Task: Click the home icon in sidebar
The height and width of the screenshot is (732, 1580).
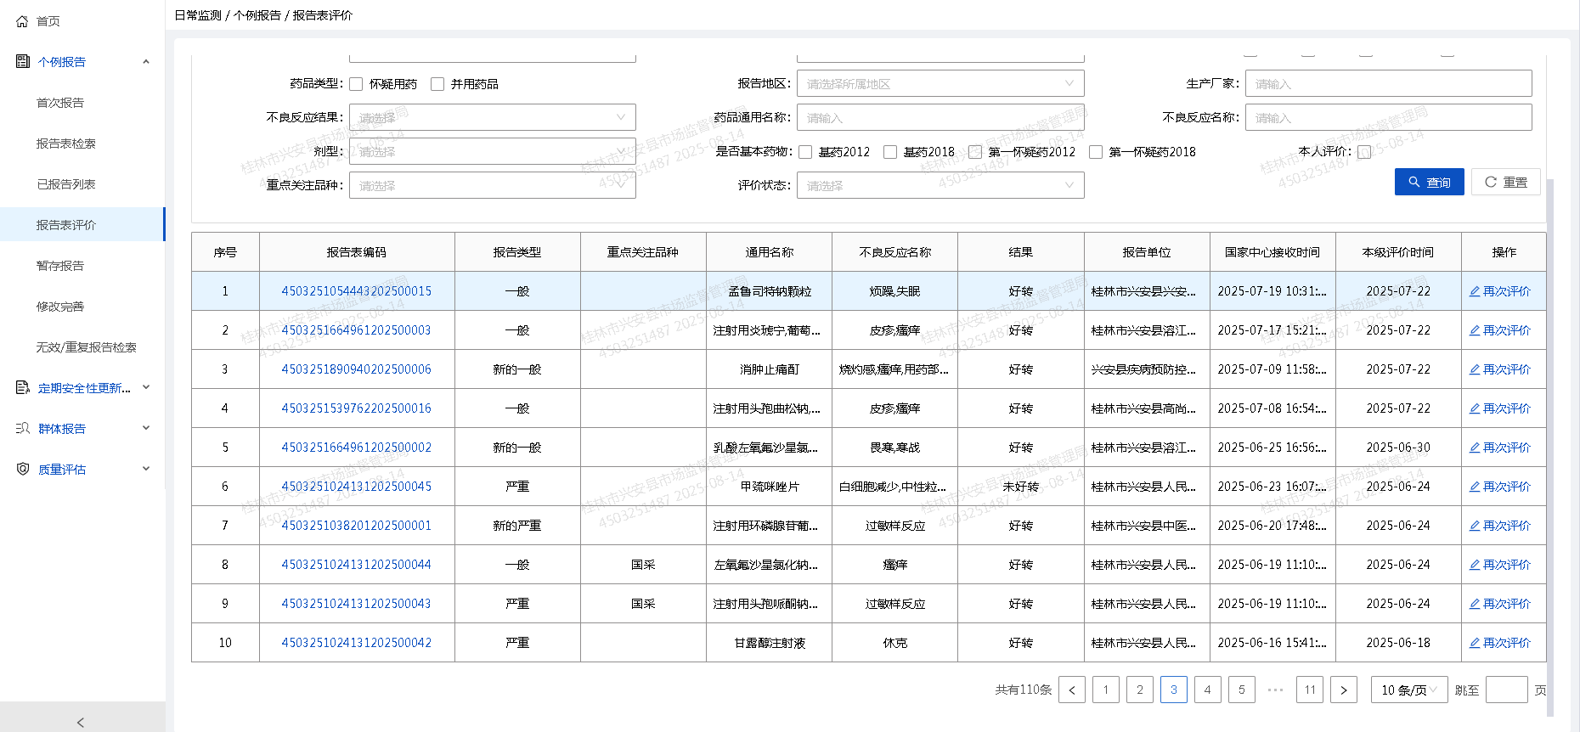Action: 23,21
